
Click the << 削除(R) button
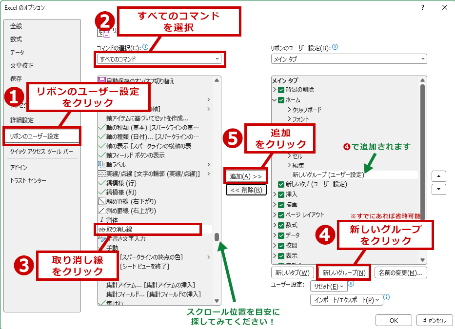coord(246,190)
